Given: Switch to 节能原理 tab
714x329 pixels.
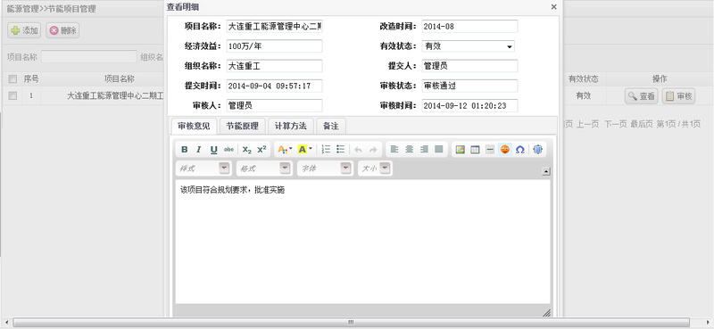Looking at the screenshot, I should click(242, 126).
